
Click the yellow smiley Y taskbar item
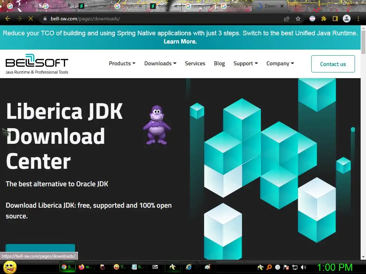pos(120,267)
